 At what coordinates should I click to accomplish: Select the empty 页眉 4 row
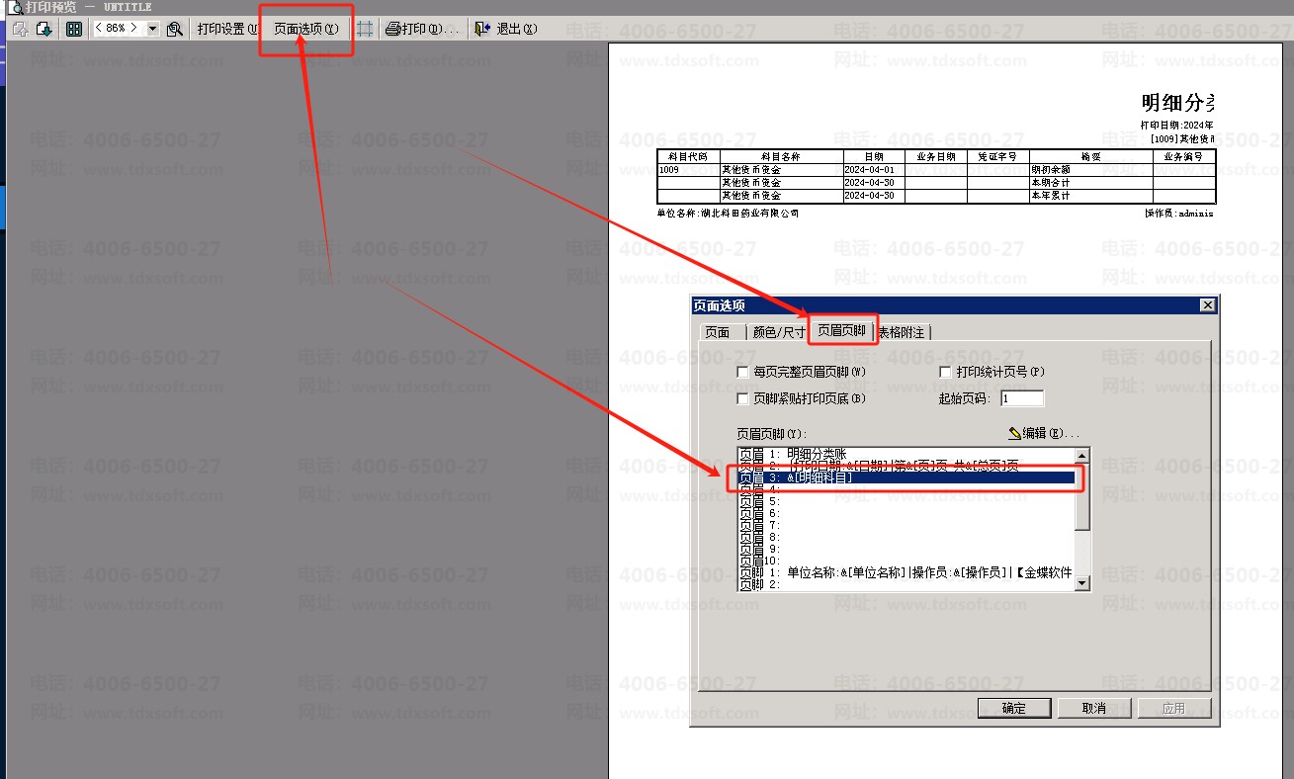(x=906, y=489)
